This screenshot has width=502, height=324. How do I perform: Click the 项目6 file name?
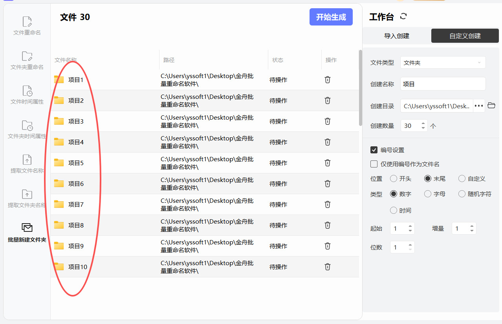tap(76, 184)
